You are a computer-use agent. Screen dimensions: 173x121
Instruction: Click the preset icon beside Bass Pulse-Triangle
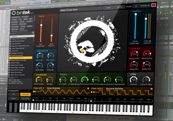coord(10,60)
